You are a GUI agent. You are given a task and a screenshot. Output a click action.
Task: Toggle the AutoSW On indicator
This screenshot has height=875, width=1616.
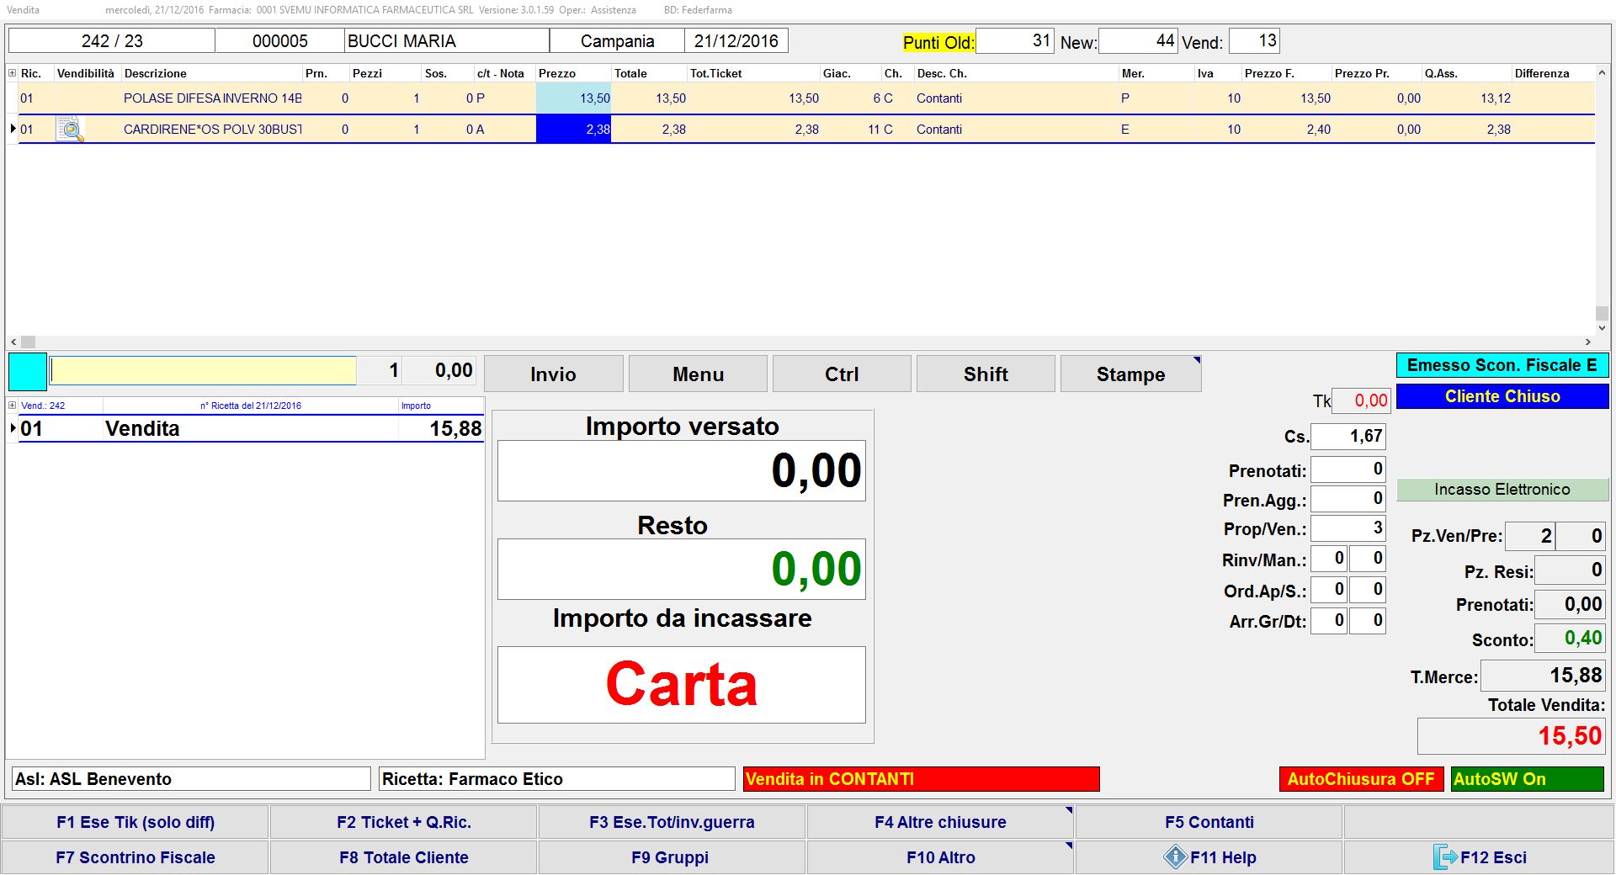click(1527, 779)
